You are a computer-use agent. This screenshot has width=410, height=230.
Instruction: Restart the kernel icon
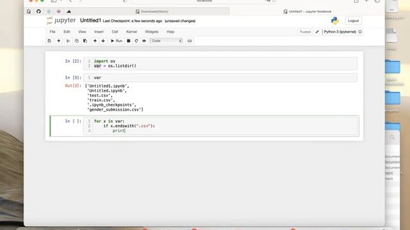(x=136, y=41)
